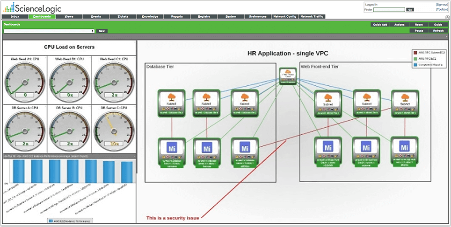This screenshot has height=227, width=451.
Task: Open the System tab
Action: click(x=231, y=17)
